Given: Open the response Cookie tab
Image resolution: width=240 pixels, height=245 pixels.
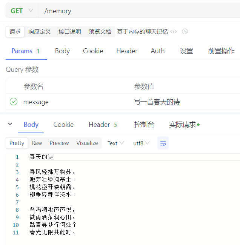Looking at the screenshot, I should pos(63,125).
